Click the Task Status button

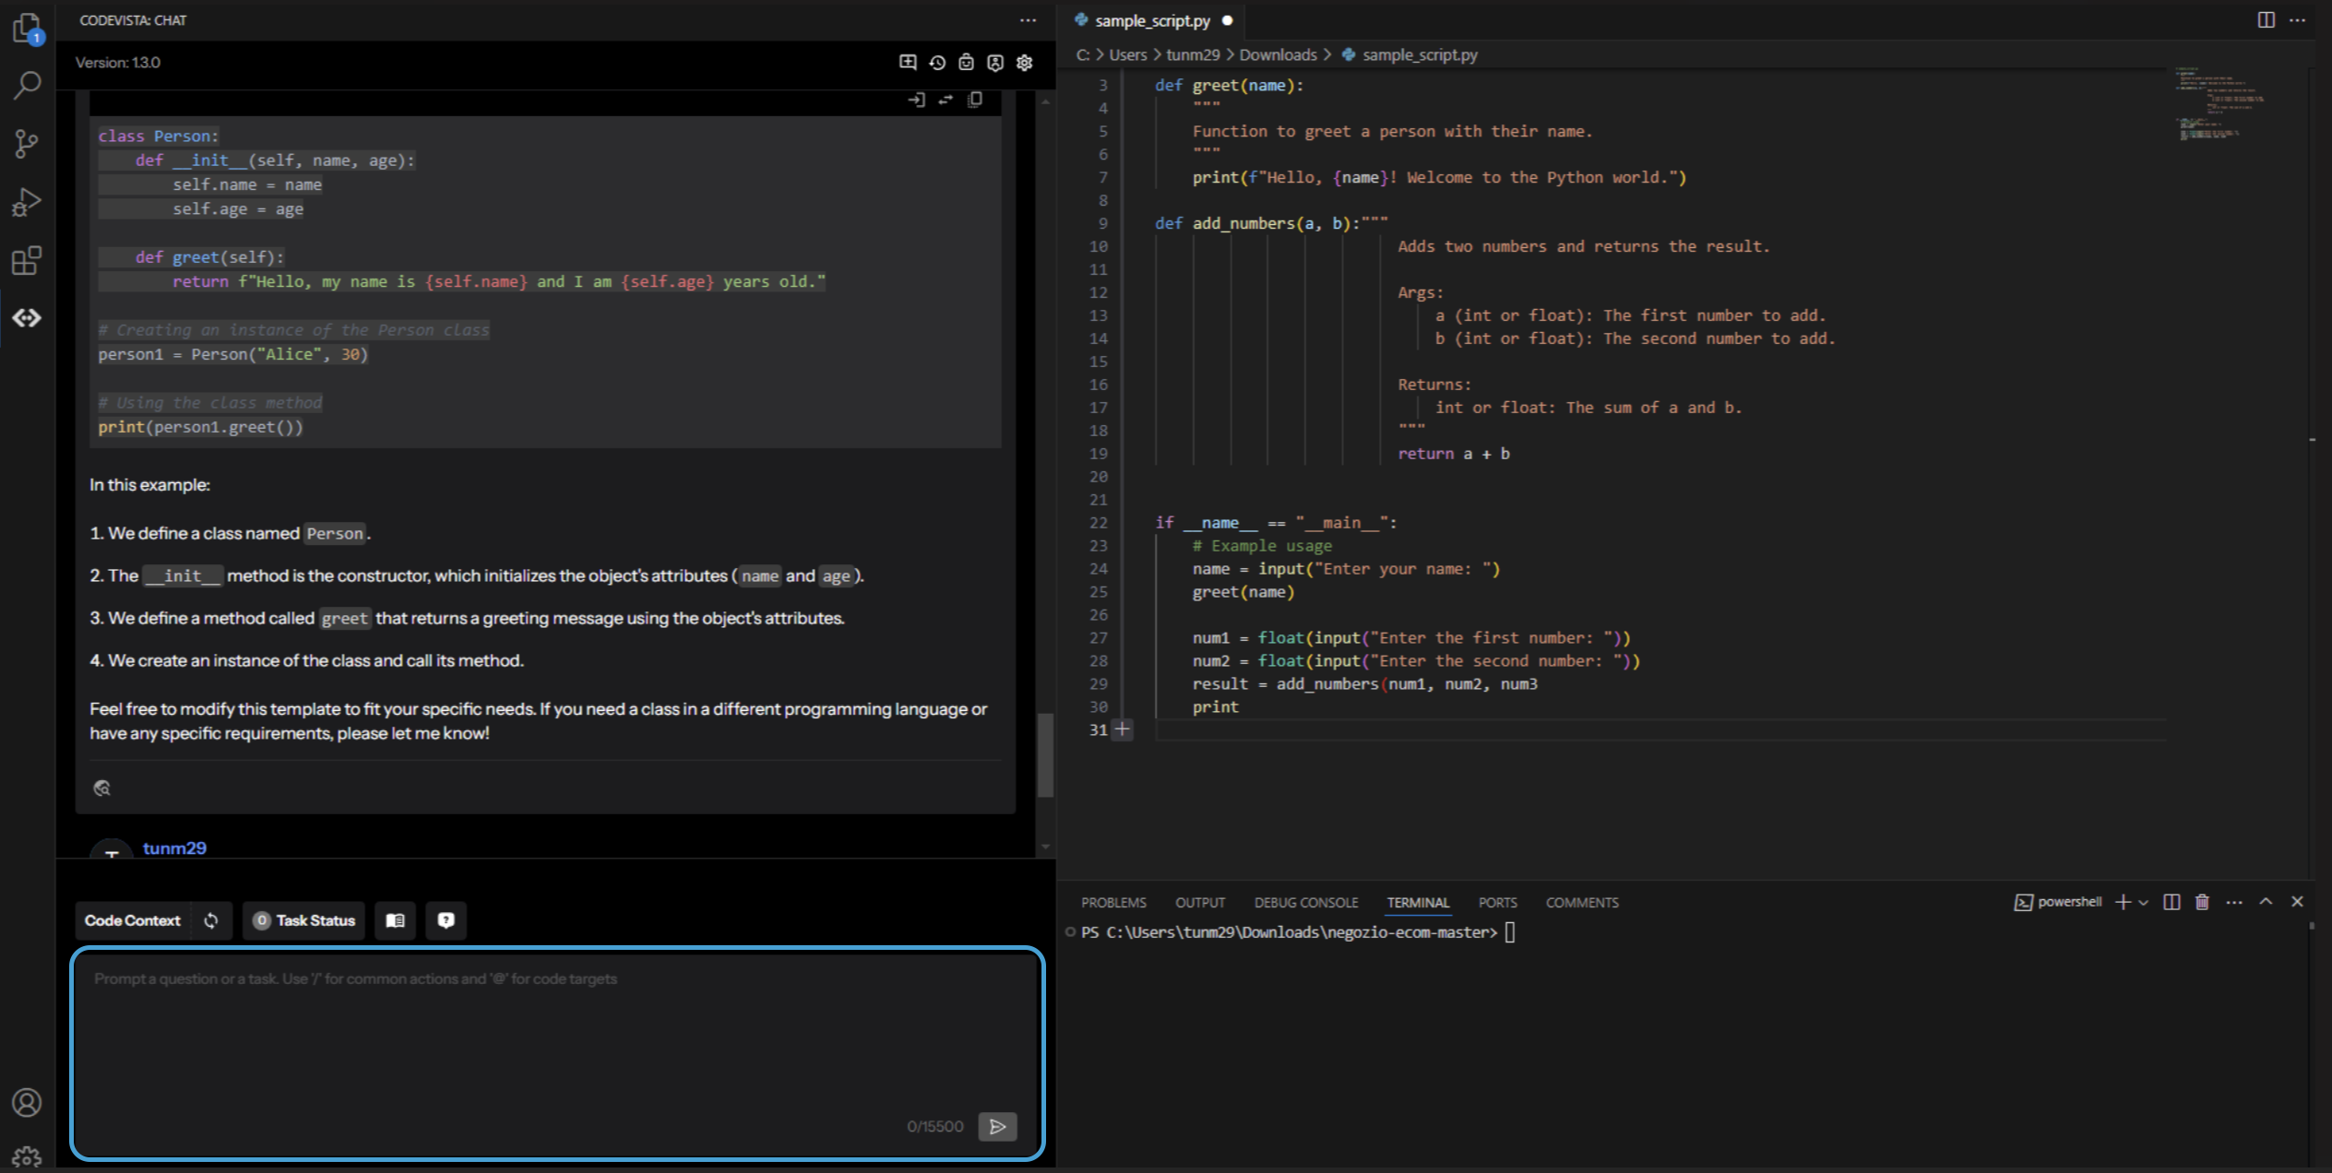click(x=304, y=920)
